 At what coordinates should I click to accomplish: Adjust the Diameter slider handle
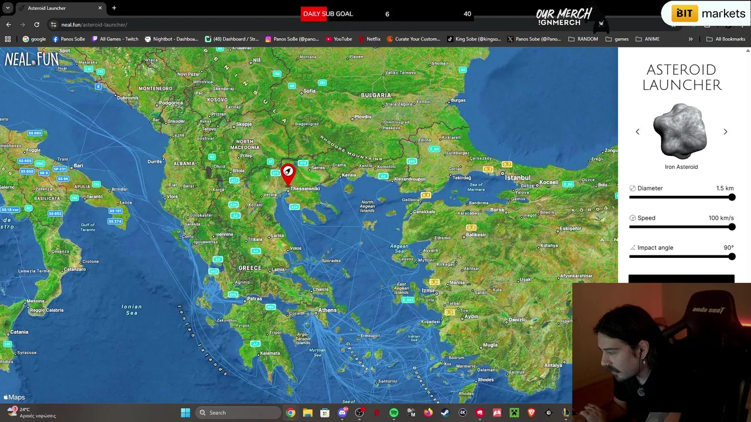[732, 198]
